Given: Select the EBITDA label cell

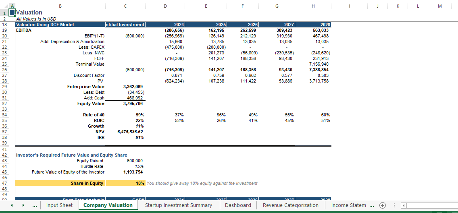Looking at the screenshot, I should pos(60,30).
